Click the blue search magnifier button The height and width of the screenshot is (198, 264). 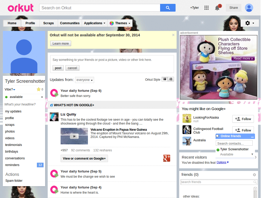(x=168, y=8)
